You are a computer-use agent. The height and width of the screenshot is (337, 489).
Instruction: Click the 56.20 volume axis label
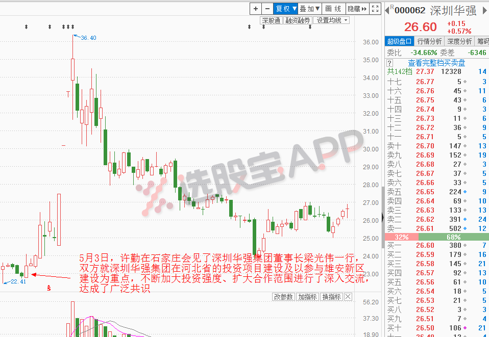point(371,302)
